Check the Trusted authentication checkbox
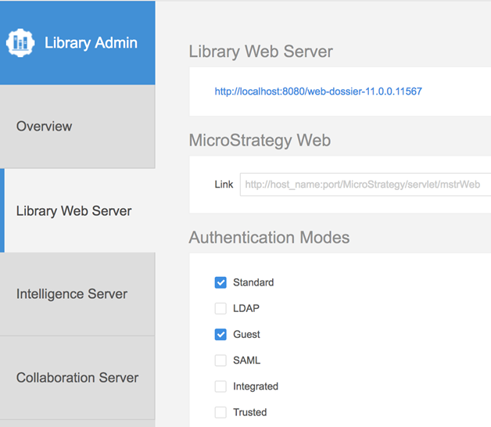Screen dimensions: 491x427 [x=220, y=413]
